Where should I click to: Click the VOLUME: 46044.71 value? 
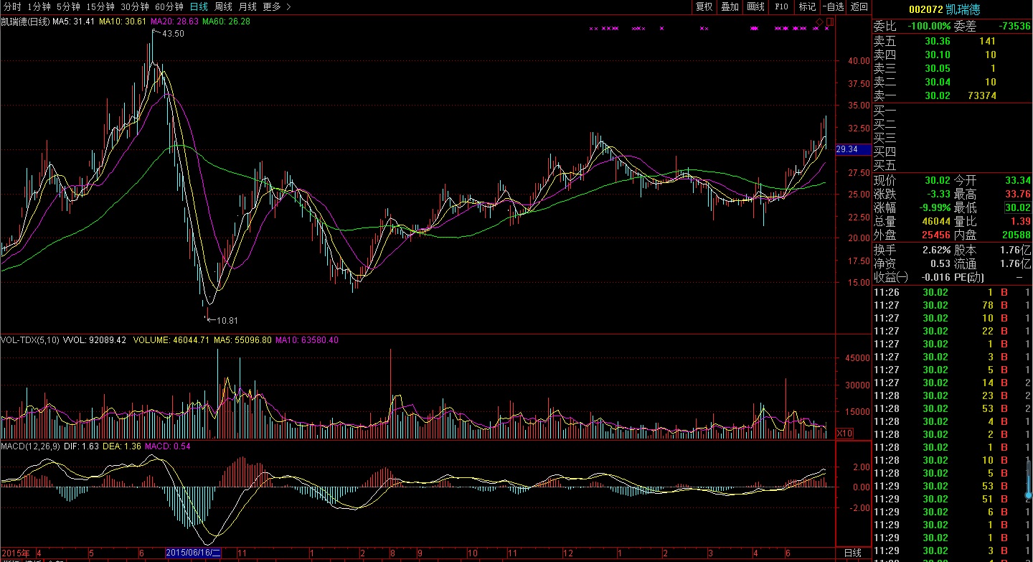click(x=171, y=339)
